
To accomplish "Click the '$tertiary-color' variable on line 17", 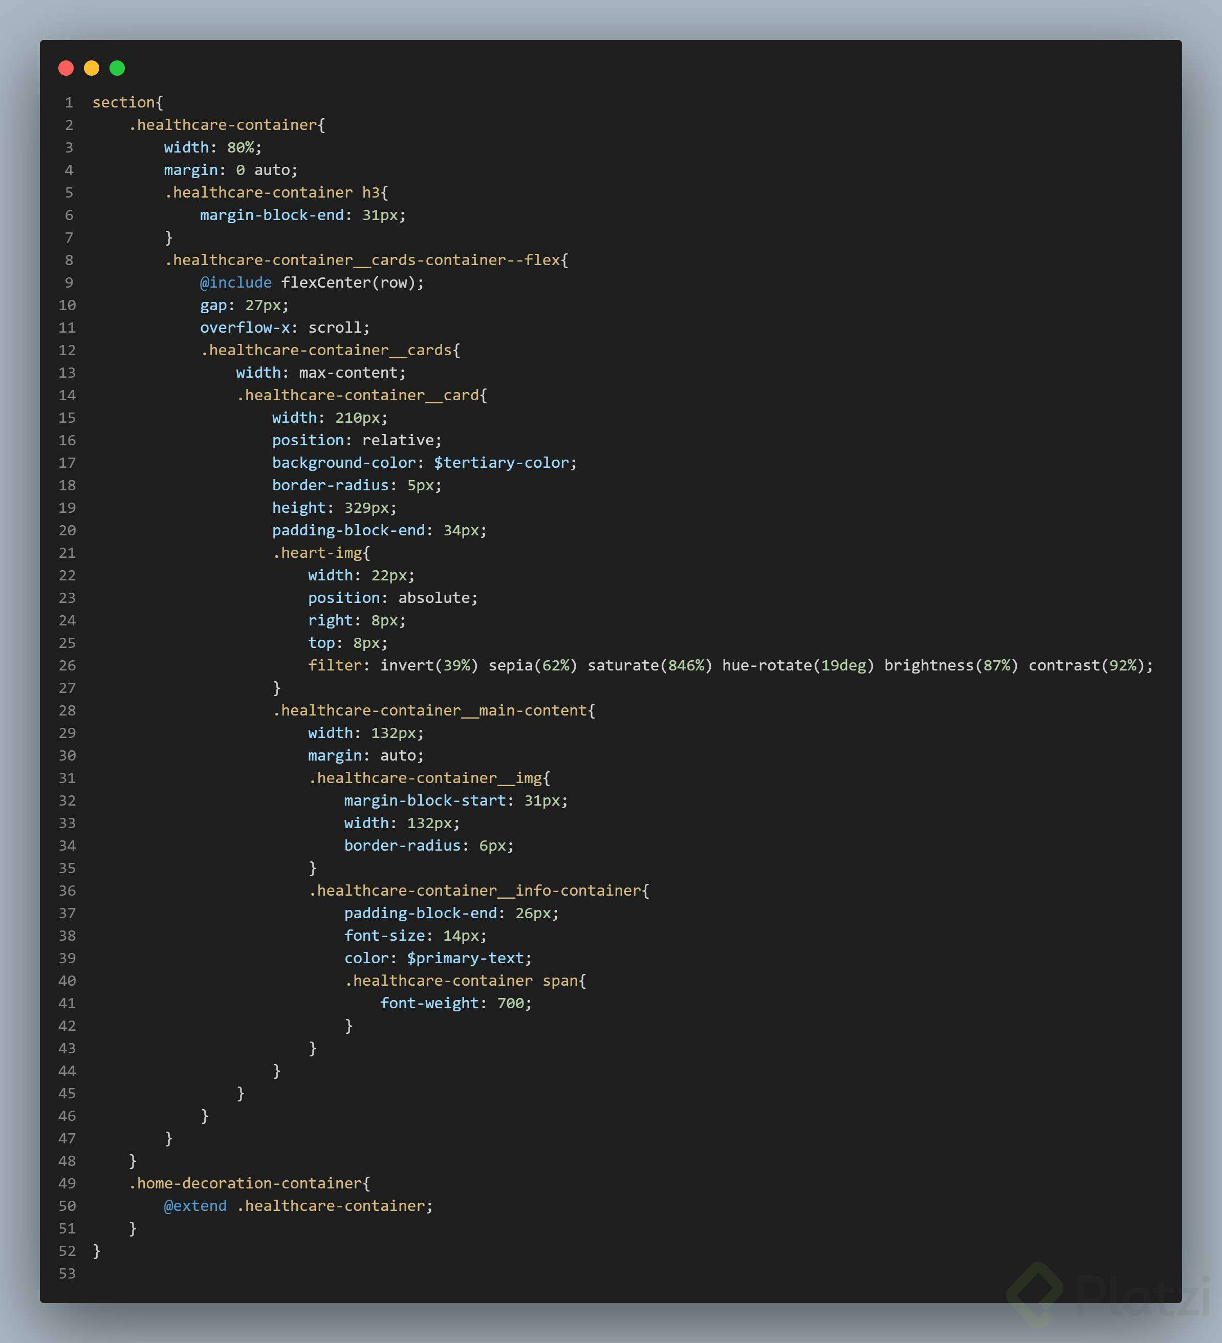I will click(x=504, y=462).
